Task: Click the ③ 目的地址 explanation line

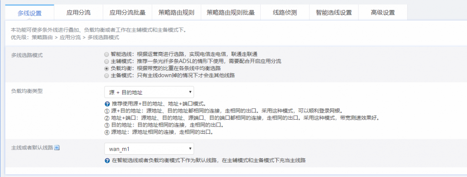Action: [x=164, y=125]
